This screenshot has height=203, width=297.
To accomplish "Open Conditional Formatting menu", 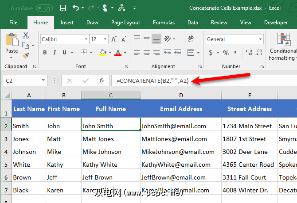I will point(282,46).
